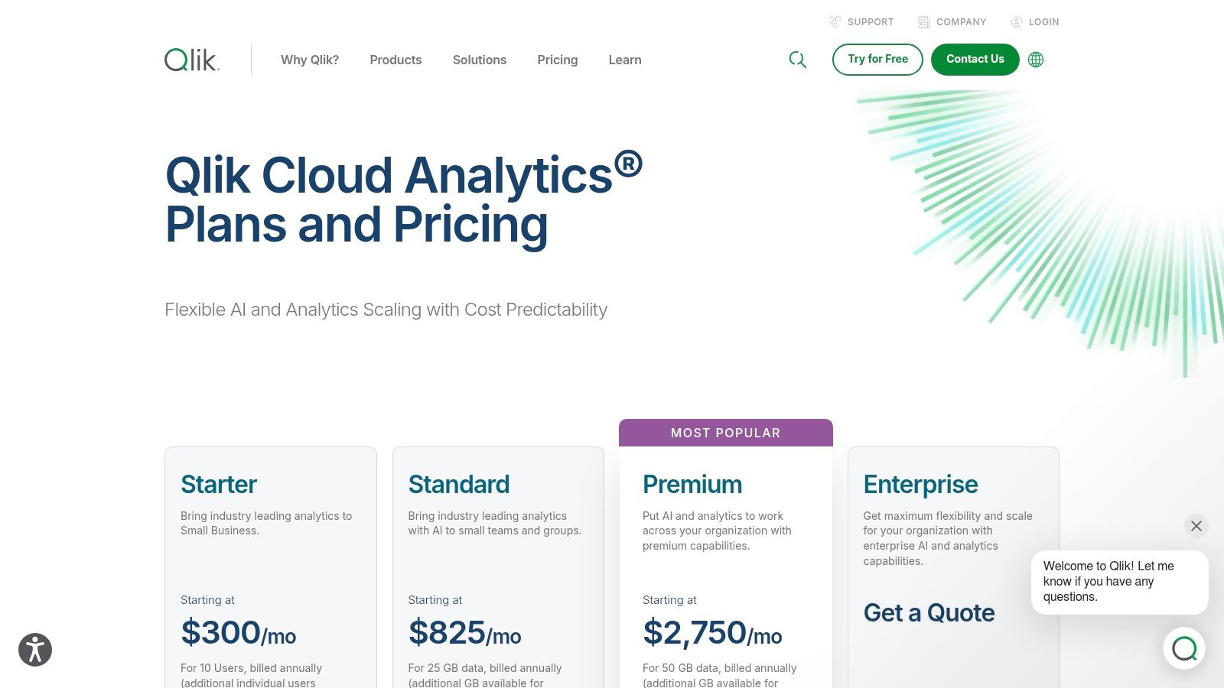Click the Login person icon

[1016, 21]
